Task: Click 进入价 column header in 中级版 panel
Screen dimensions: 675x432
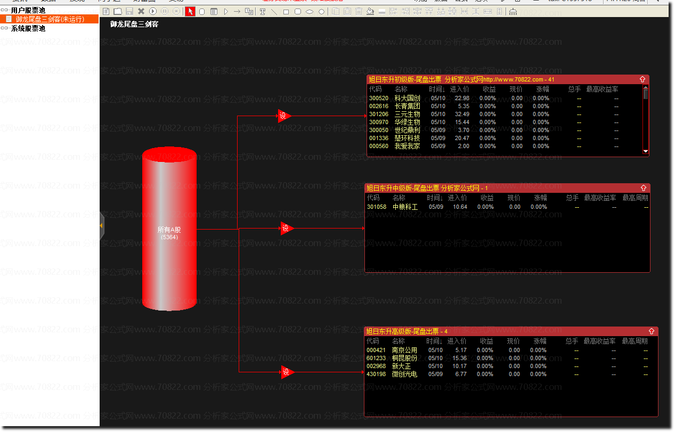Action: (x=457, y=198)
